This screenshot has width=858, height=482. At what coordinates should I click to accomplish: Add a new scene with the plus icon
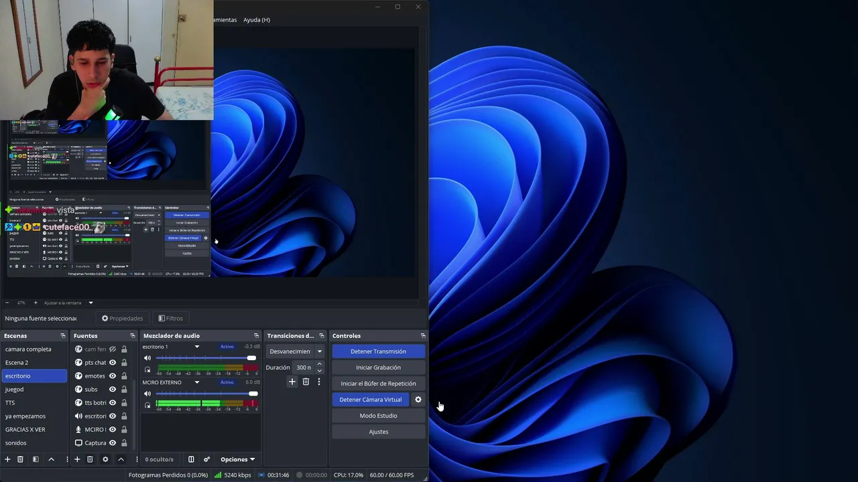click(7, 459)
